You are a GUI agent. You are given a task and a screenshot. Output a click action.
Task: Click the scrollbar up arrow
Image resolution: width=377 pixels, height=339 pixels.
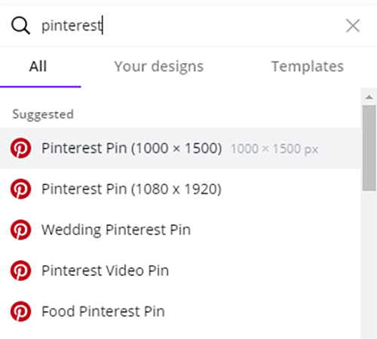pos(369,97)
